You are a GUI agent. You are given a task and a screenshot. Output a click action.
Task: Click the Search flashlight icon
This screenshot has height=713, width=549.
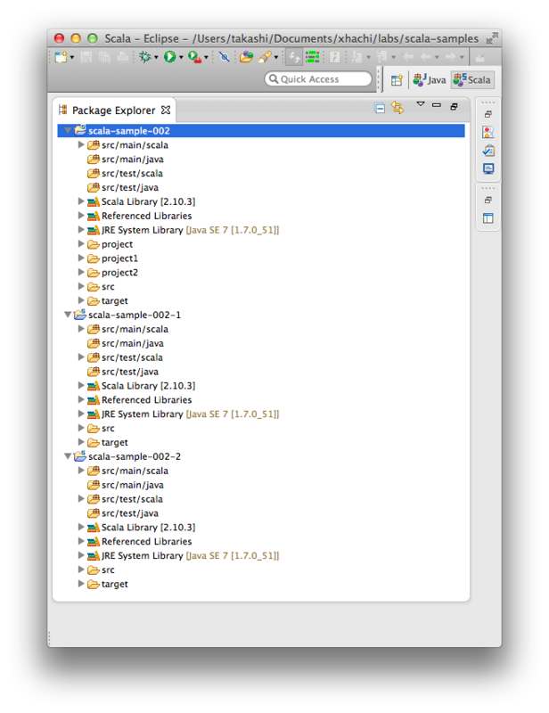(265, 57)
